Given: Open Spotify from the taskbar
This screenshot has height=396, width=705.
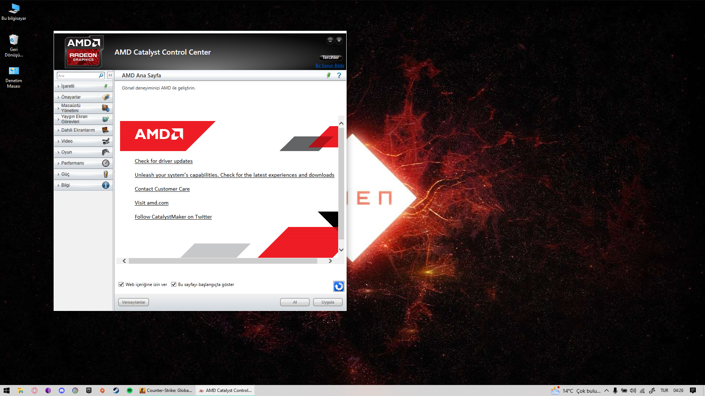Looking at the screenshot, I should [x=129, y=390].
